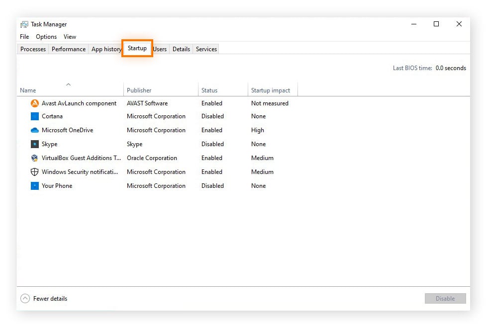The width and height of the screenshot is (488, 329).
Task: Click the VirtualBox Guest Additions cube icon
Action: tap(34, 158)
